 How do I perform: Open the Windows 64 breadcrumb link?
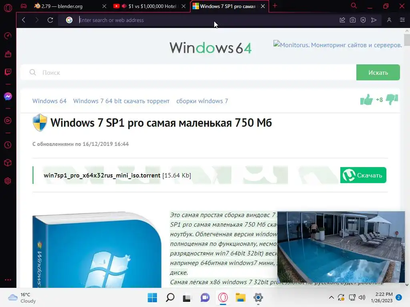(49, 101)
